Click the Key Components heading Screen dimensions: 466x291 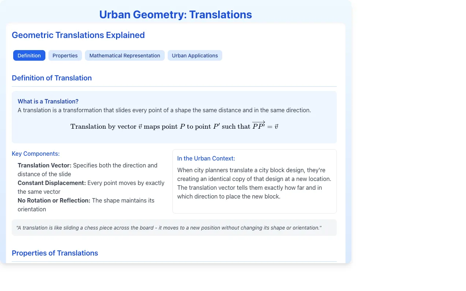tap(36, 154)
